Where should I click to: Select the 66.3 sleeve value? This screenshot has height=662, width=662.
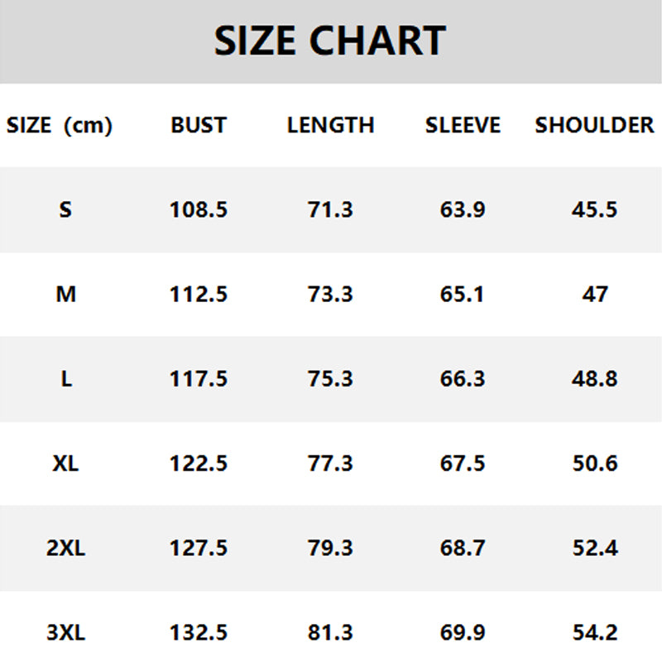click(x=463, y=379)
